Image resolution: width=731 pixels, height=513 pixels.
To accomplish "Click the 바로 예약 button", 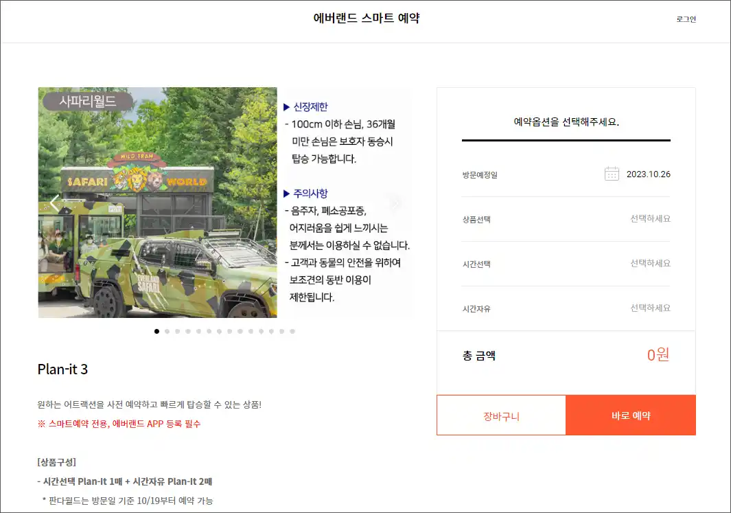I will coord(631,415).
